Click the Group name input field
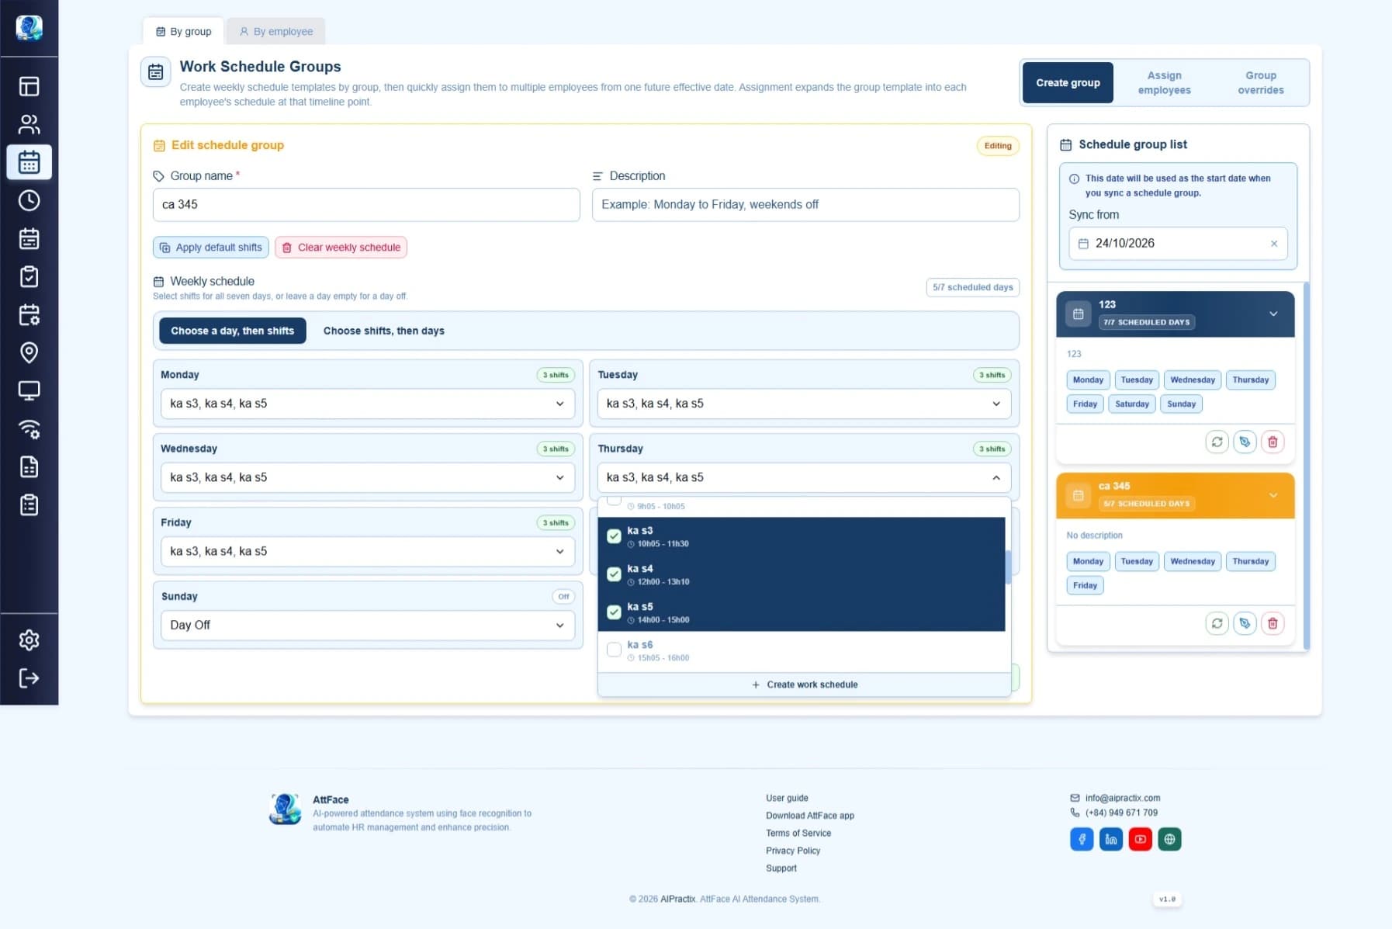 point(366,205)
